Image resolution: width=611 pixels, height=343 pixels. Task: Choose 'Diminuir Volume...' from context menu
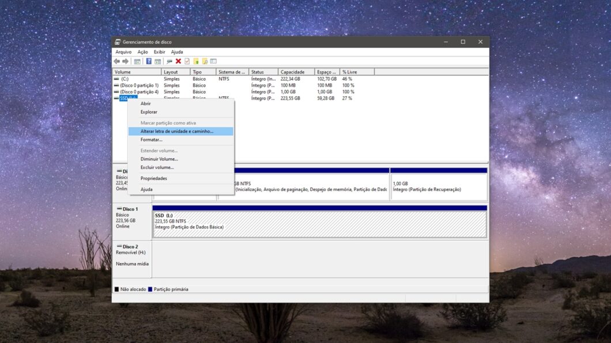click(x=159, y=159)
